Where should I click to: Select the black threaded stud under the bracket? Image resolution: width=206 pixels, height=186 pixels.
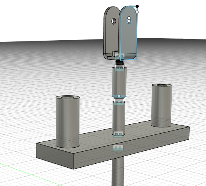click(x=120, y=62)
